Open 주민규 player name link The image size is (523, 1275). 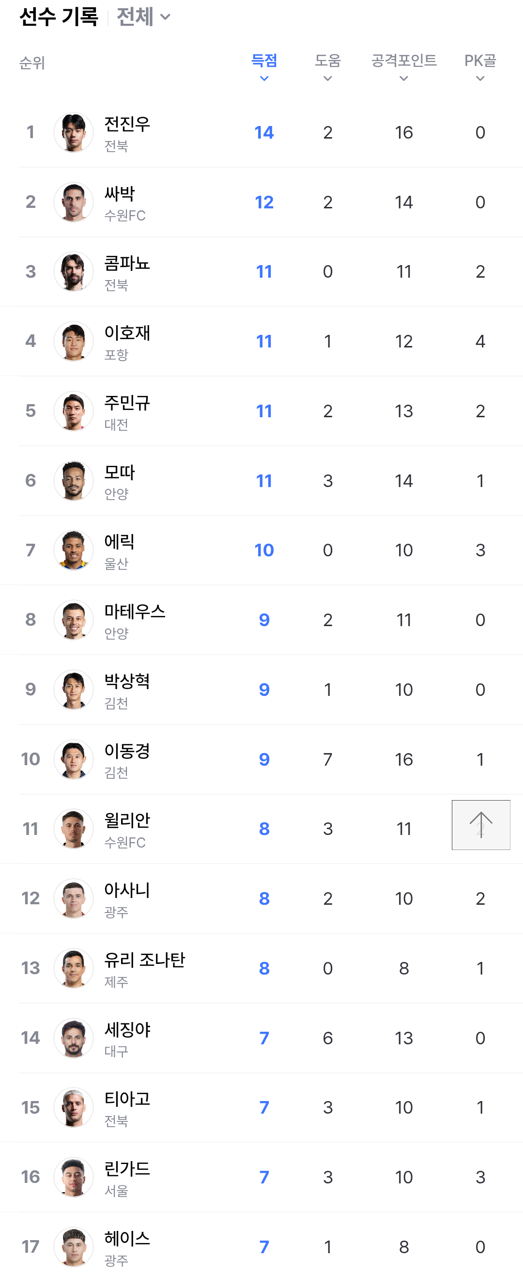(127, 403)
